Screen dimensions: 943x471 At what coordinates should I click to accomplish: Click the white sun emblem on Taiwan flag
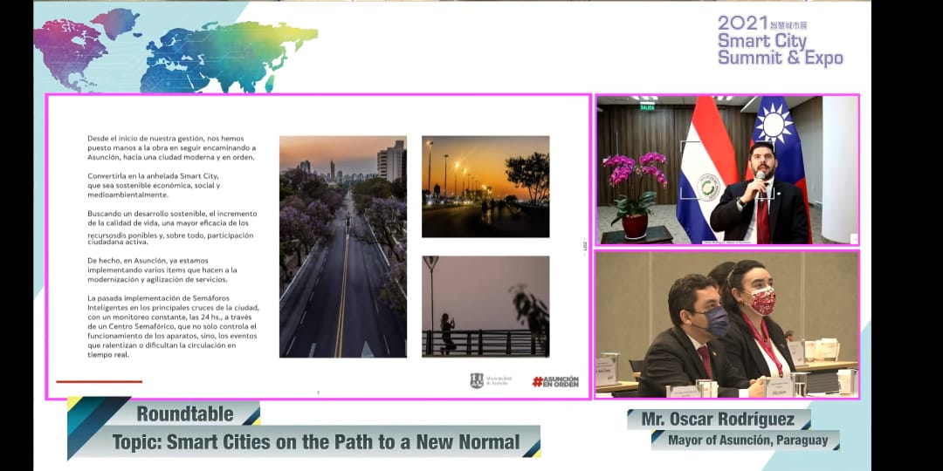pyautogui.click(x=772, y=124)
